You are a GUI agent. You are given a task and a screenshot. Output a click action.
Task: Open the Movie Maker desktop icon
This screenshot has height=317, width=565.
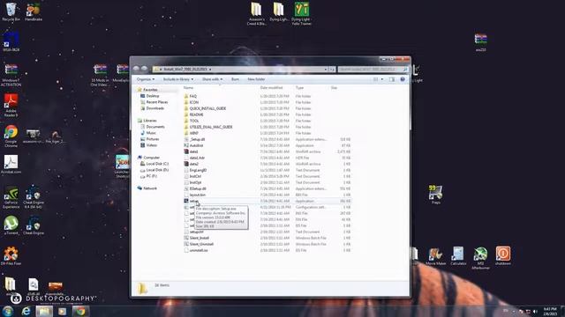(x=435, y=256)
